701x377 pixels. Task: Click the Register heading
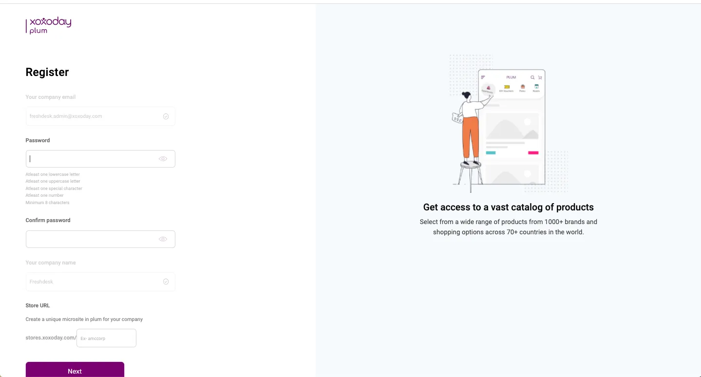47,72
